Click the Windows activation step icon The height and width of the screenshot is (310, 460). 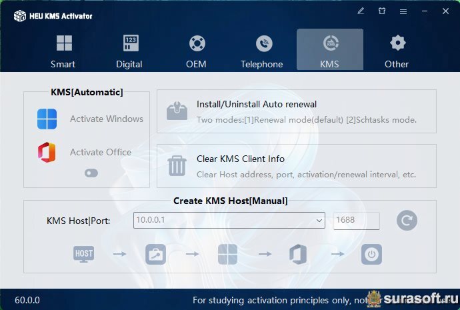(x=227, y=254)
